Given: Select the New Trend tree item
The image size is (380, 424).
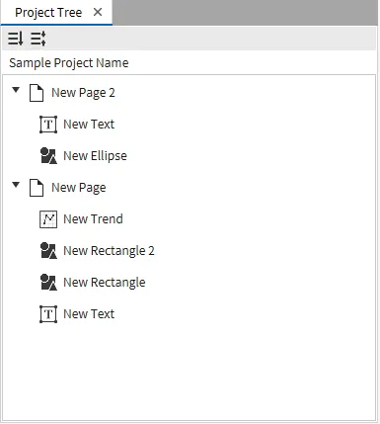Looking at the screenshot, I should [x=93, y=219].
